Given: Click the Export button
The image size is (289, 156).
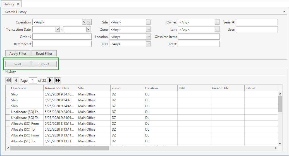Looking at the screenshot, I should tap(44, 64).
